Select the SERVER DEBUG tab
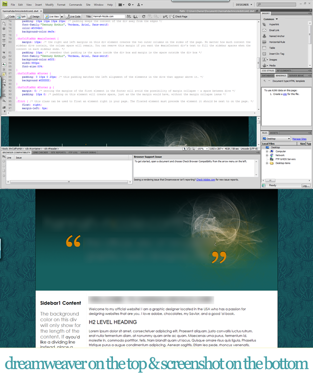 tap(88, 152)
